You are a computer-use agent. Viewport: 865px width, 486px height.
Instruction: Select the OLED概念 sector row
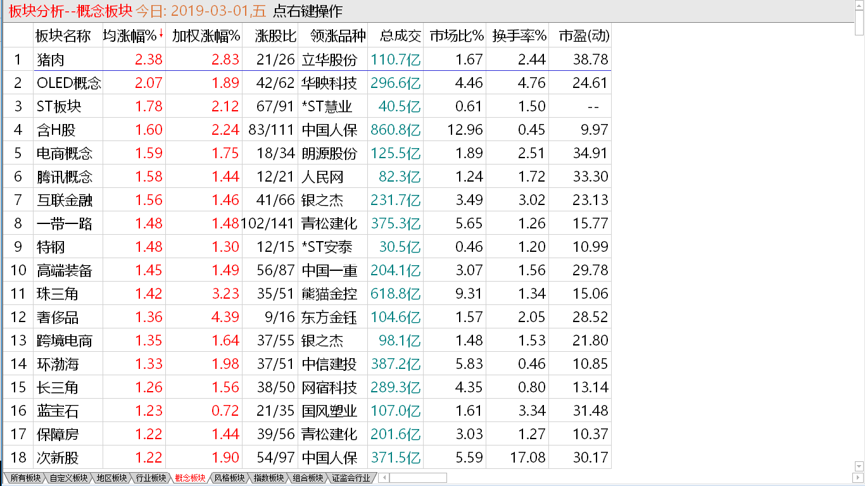tap(307, 83)
